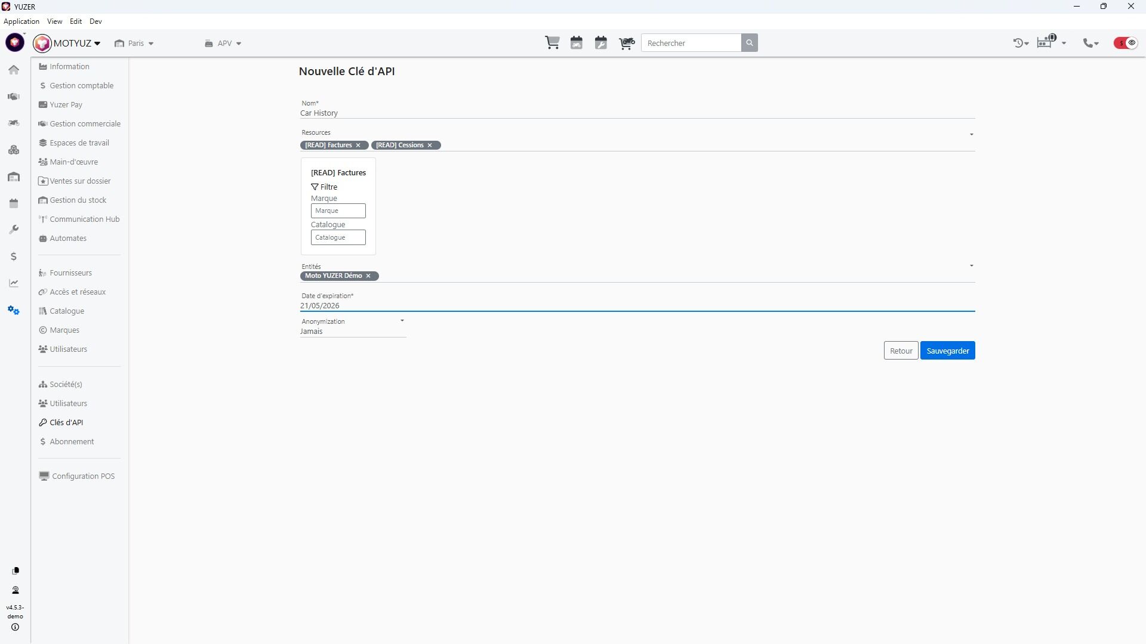Click the statistics chart sidebar icon
Screen dimensions: 1146x644
pyautogui.click(x=14, y=283)
